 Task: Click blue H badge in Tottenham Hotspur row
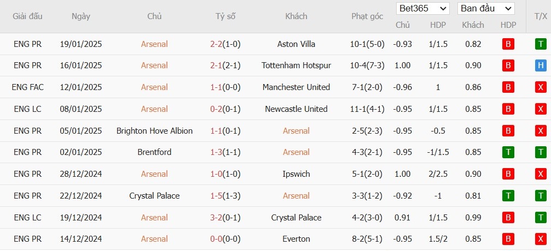pos(541,65)
